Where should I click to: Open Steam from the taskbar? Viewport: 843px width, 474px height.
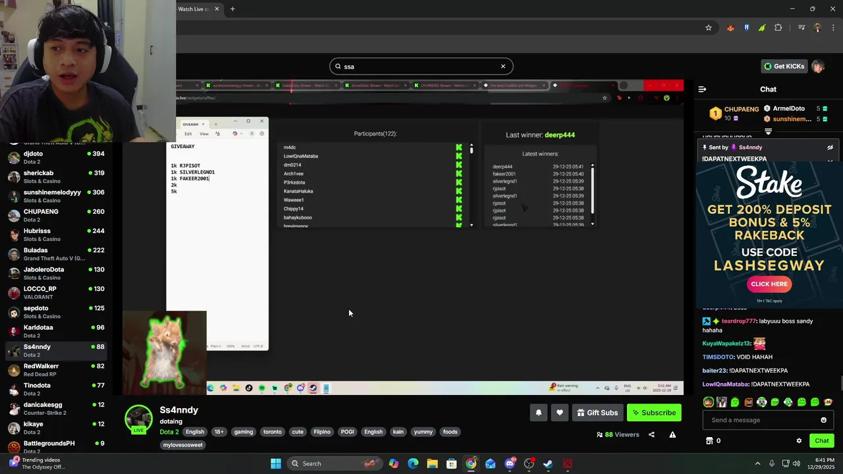(x=548, y=463)
